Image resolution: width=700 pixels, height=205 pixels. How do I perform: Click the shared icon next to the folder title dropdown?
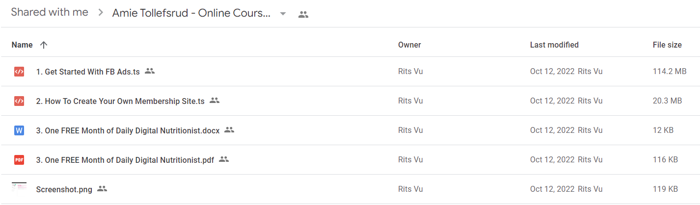click(x=303, y=15)
